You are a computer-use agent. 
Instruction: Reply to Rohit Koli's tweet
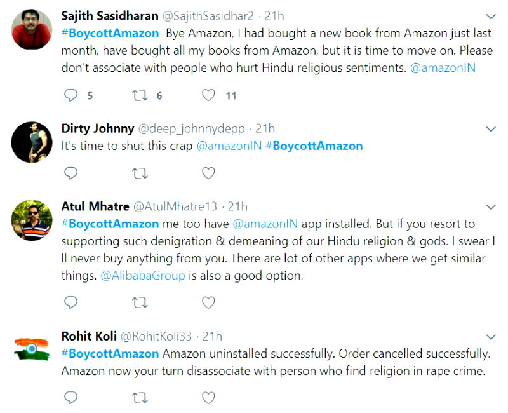pos(71,398)
